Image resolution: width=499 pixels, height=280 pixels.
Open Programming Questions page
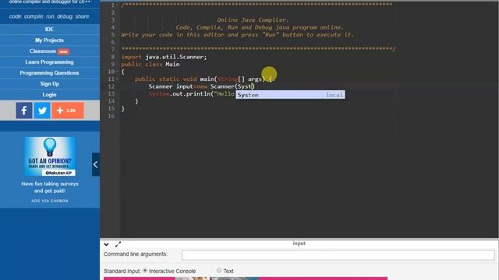pyautogui.click(x=49, y=73)
